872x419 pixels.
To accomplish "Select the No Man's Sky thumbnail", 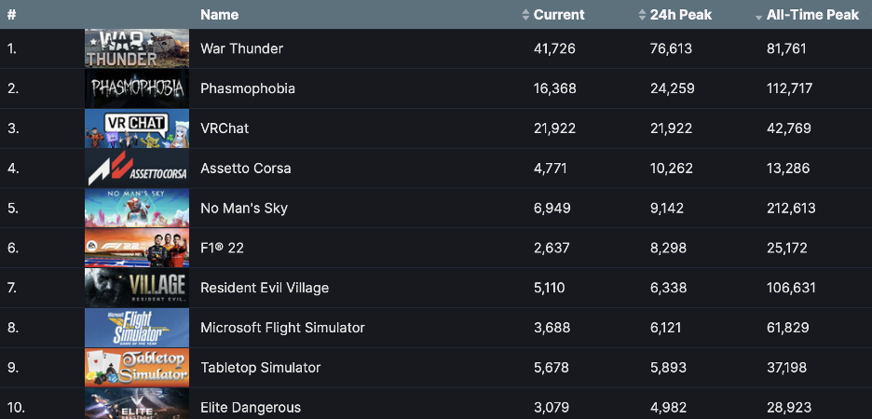I will (x=137, y=209).
